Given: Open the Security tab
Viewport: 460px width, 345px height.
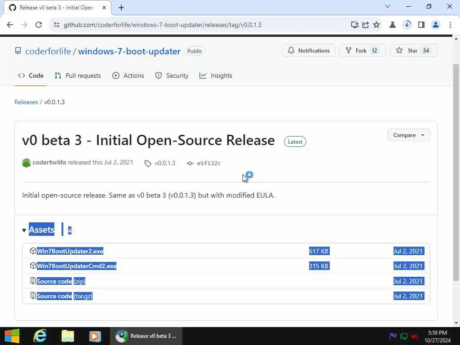Looking at the screenshot, I should 172,75.
